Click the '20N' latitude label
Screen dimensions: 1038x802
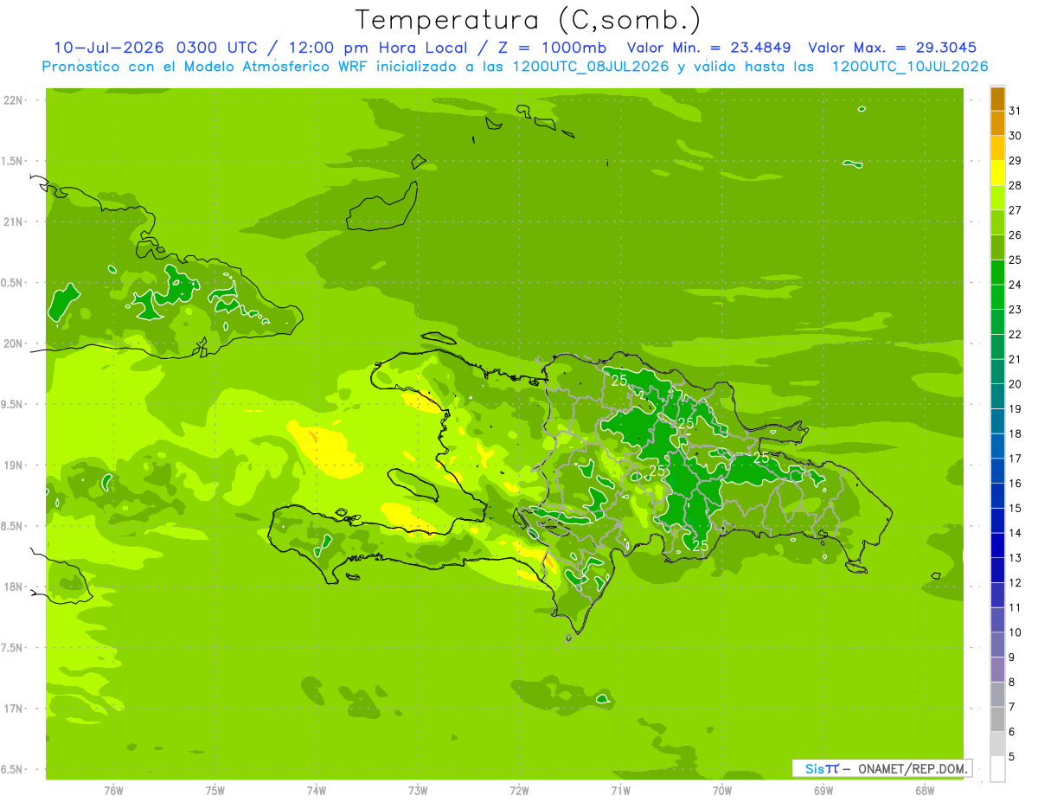pyautogui.click(x=14, y=343)
